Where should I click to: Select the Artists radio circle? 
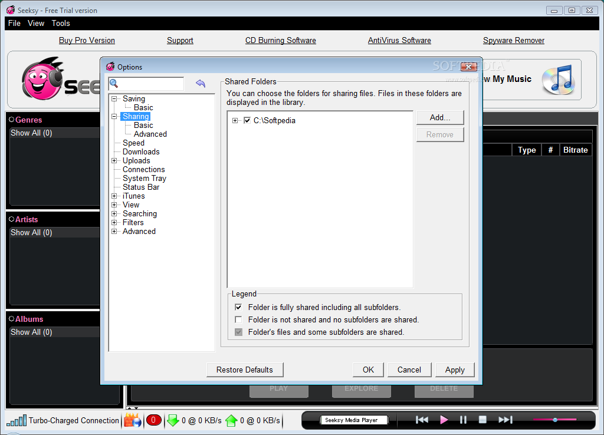click(12, 219)
